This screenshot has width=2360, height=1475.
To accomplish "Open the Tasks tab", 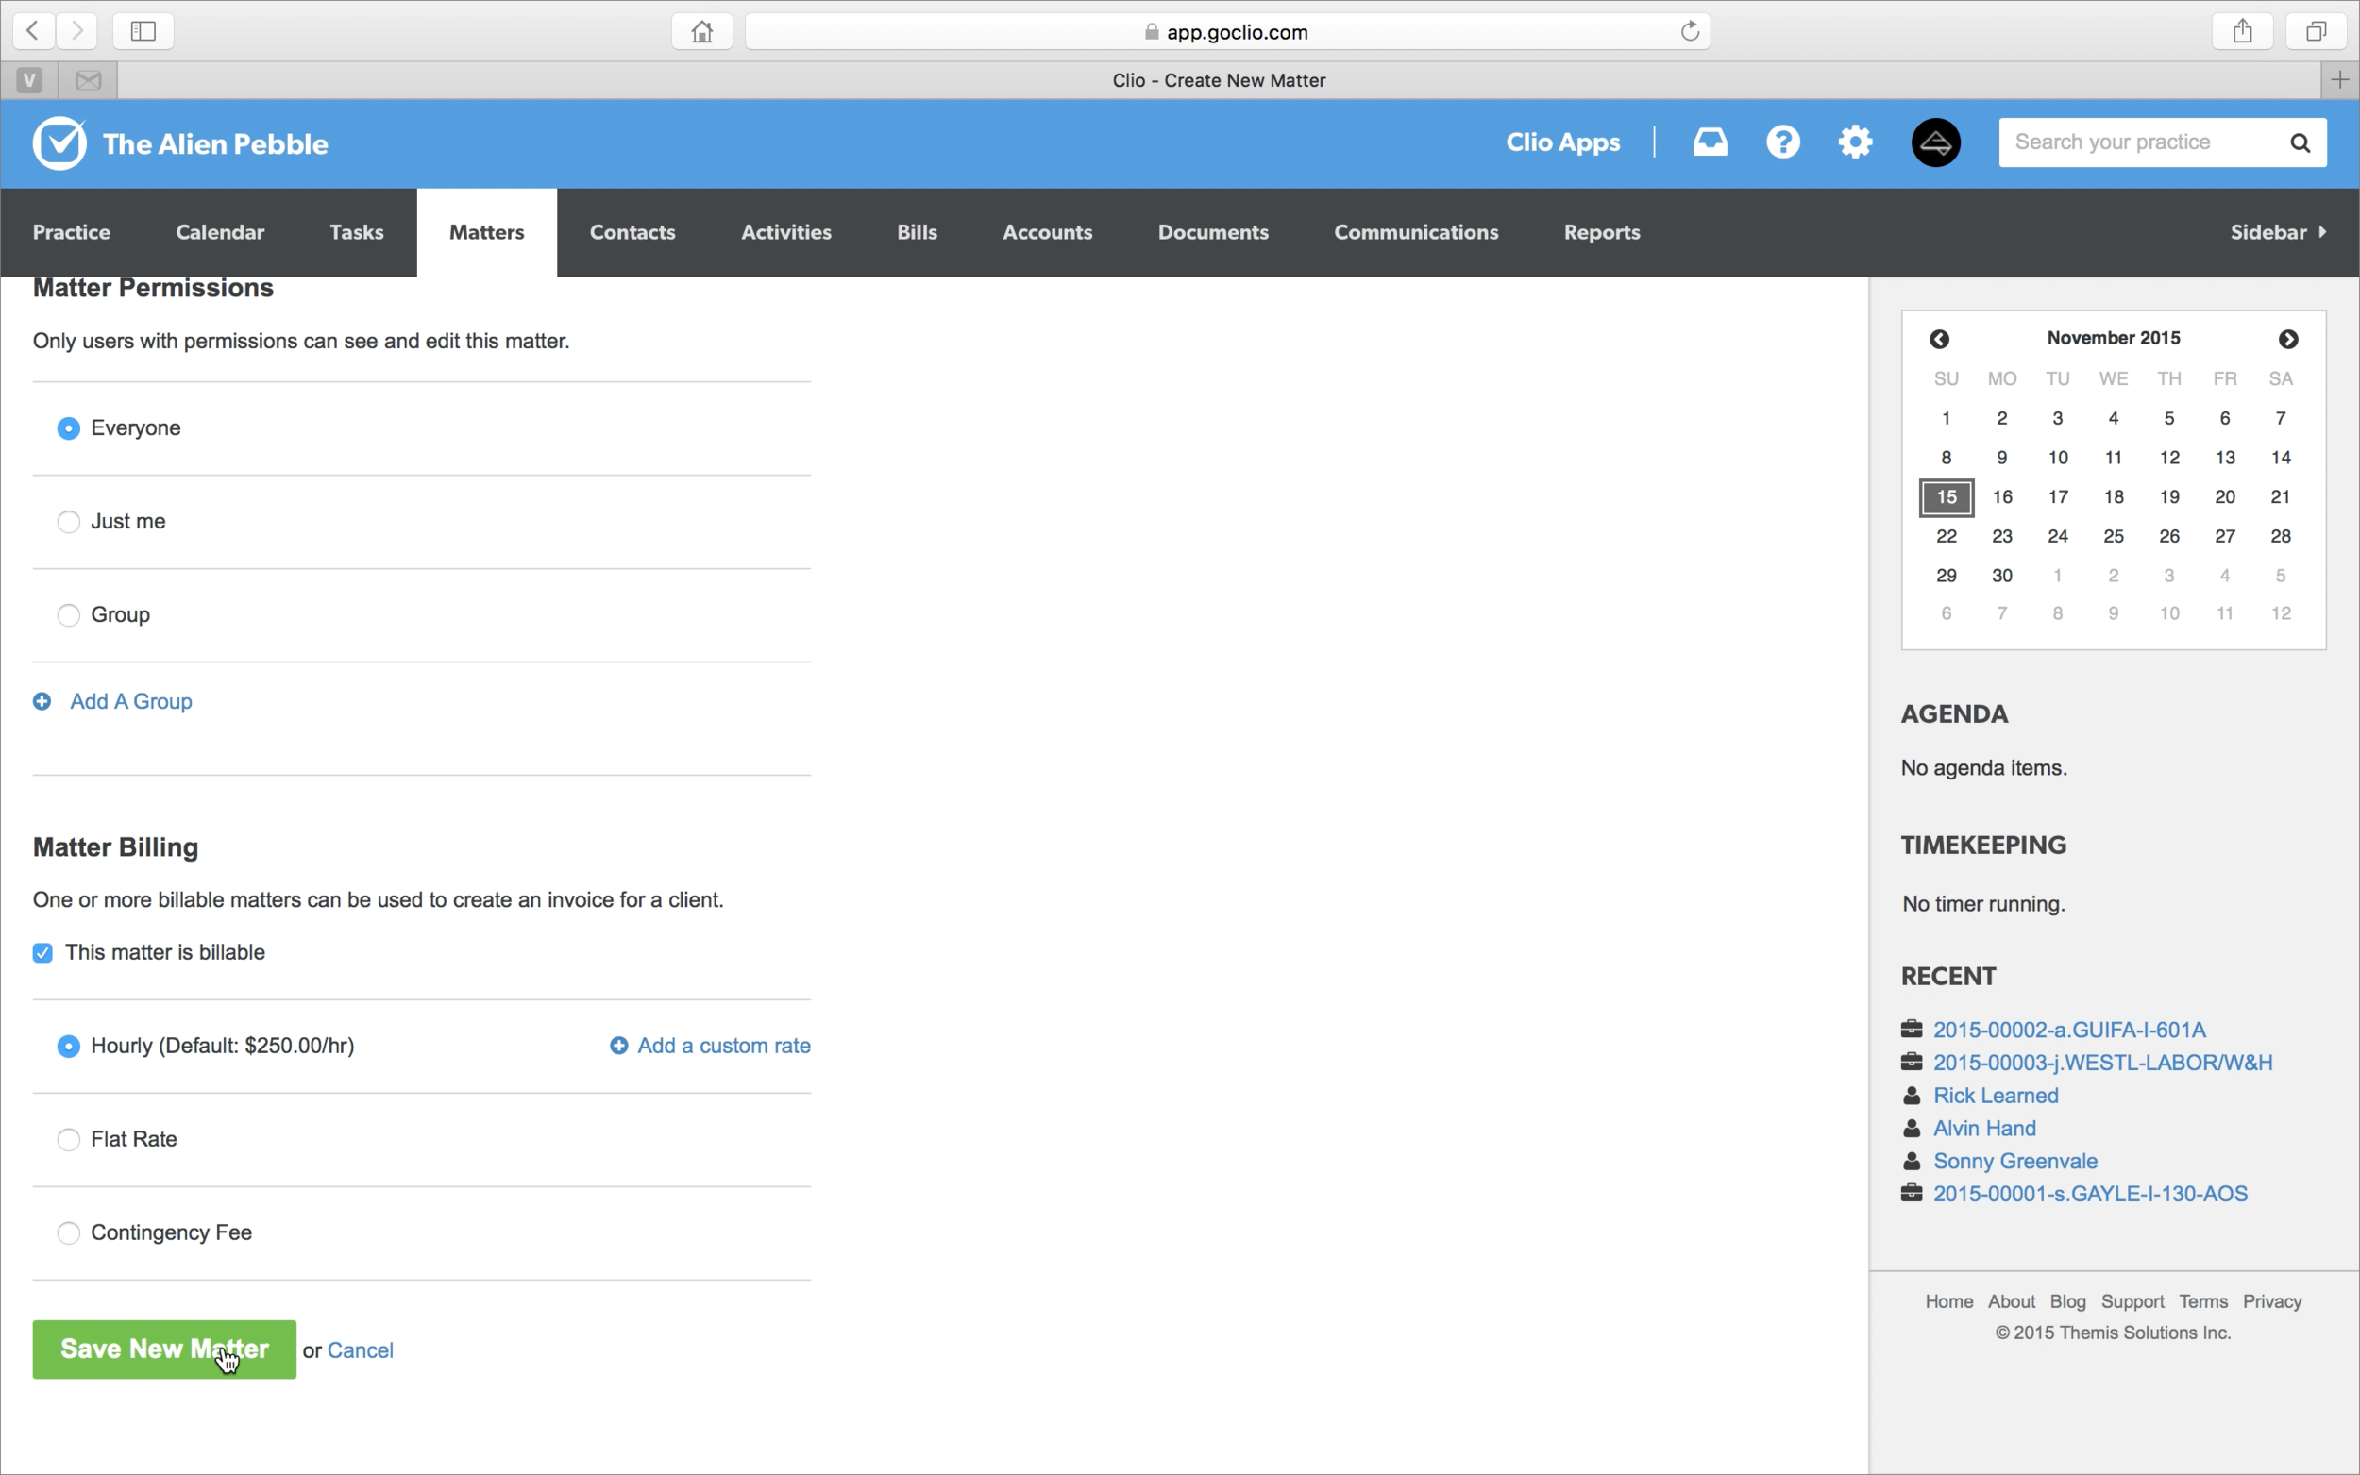I will point(356,232).
